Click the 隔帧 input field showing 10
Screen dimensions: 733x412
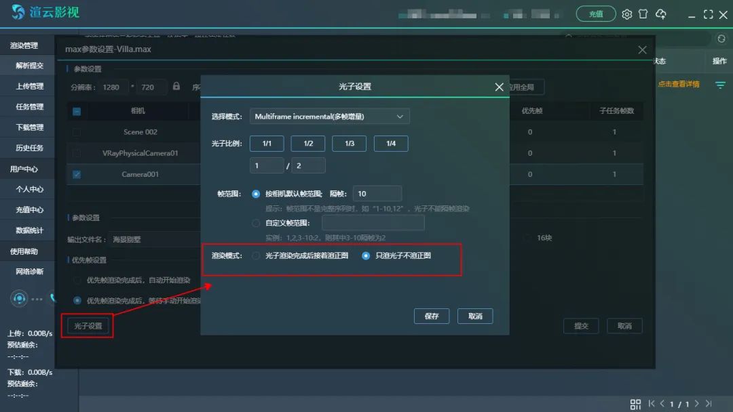coord(377,194)
